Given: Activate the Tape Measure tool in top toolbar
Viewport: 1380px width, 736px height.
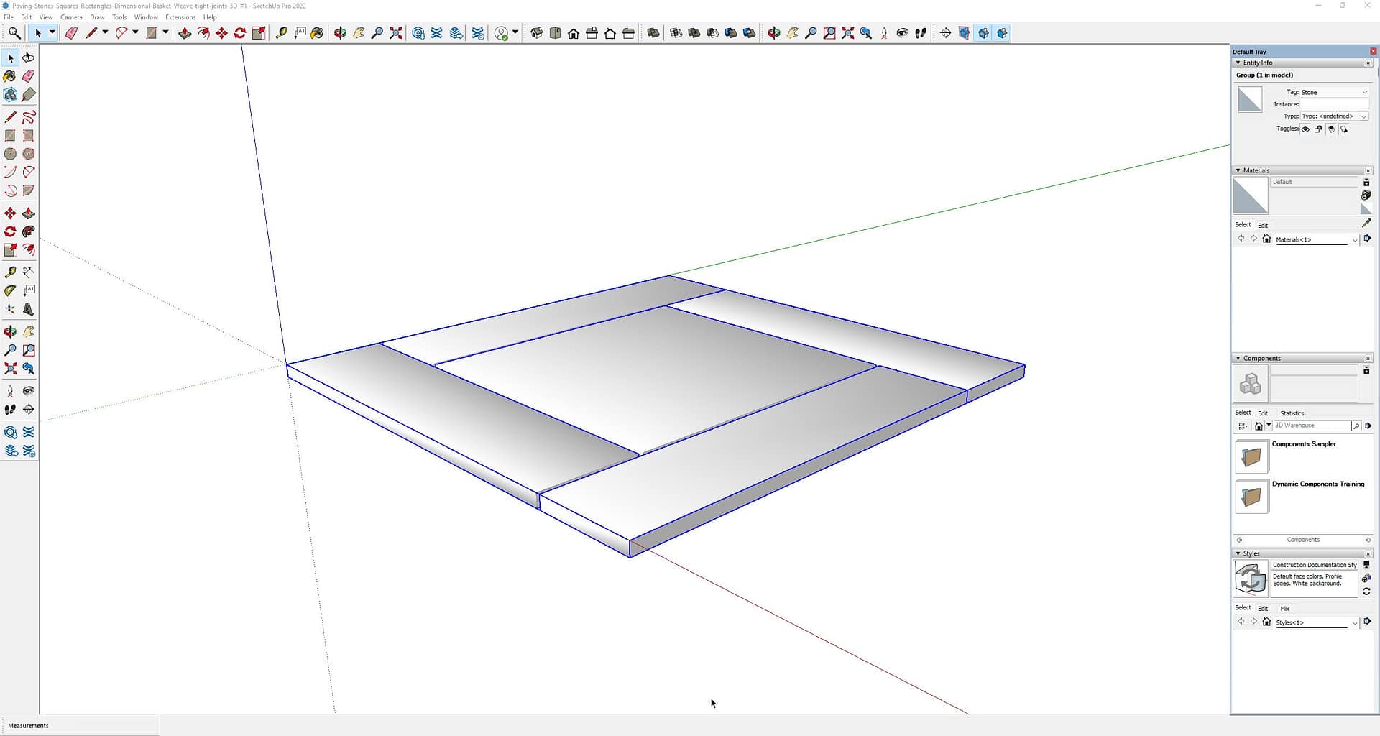Looking at the screenshot, I should (281, 33).
